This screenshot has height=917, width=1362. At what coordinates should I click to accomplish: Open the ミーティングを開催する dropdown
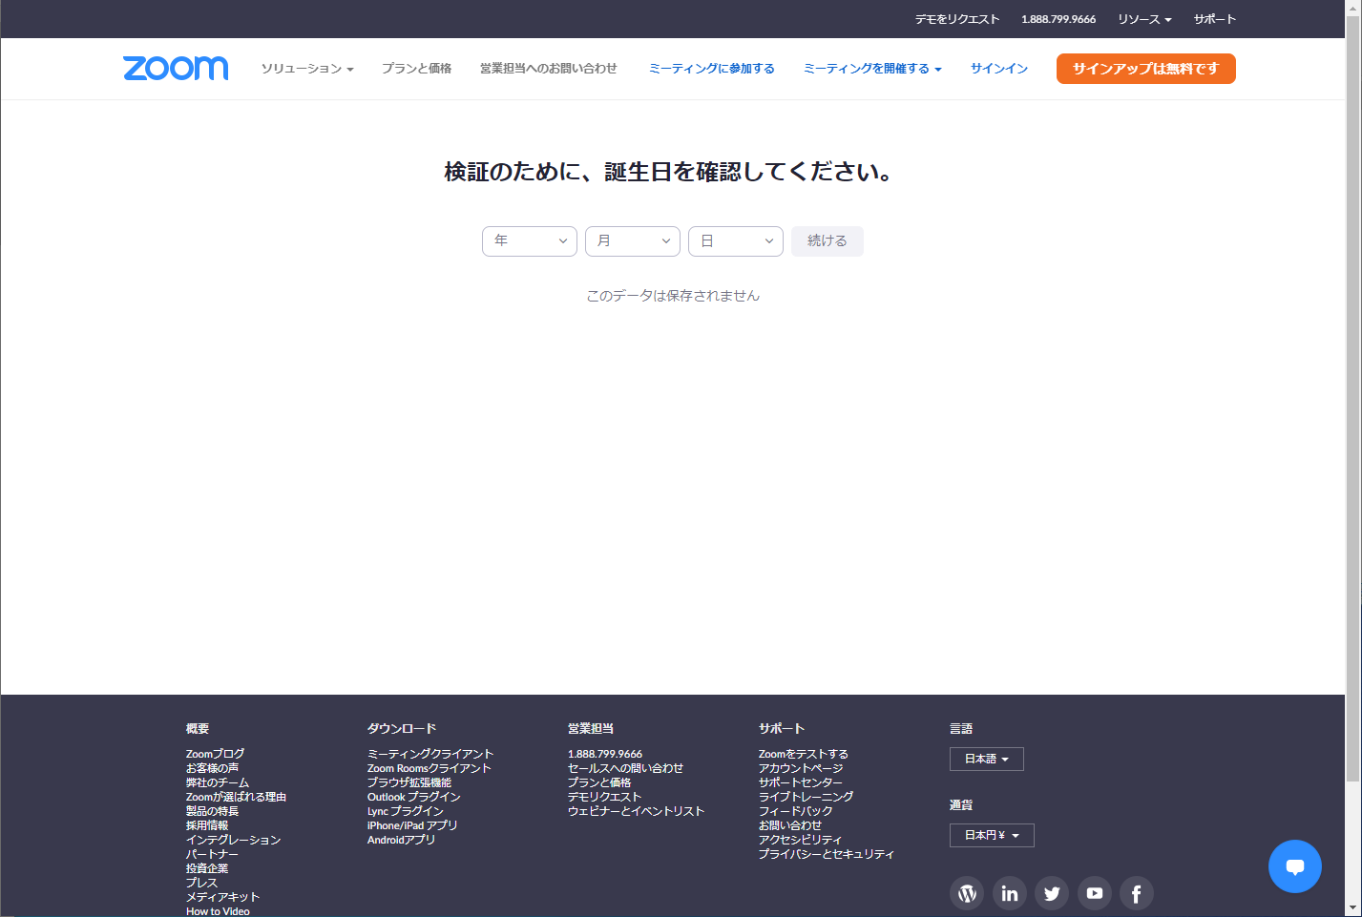[872, 69]
